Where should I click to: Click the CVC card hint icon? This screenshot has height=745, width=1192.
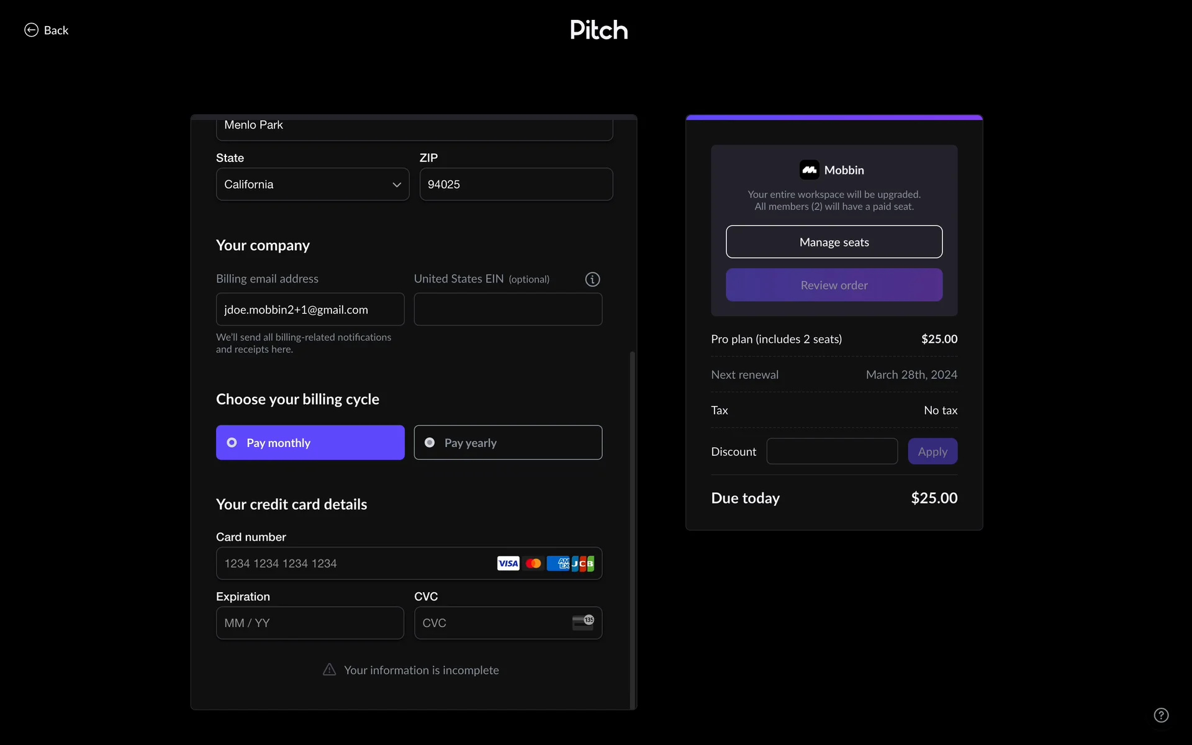point(583,623)
